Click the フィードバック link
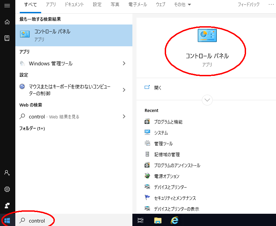The image size is (276, 226). 248,5
